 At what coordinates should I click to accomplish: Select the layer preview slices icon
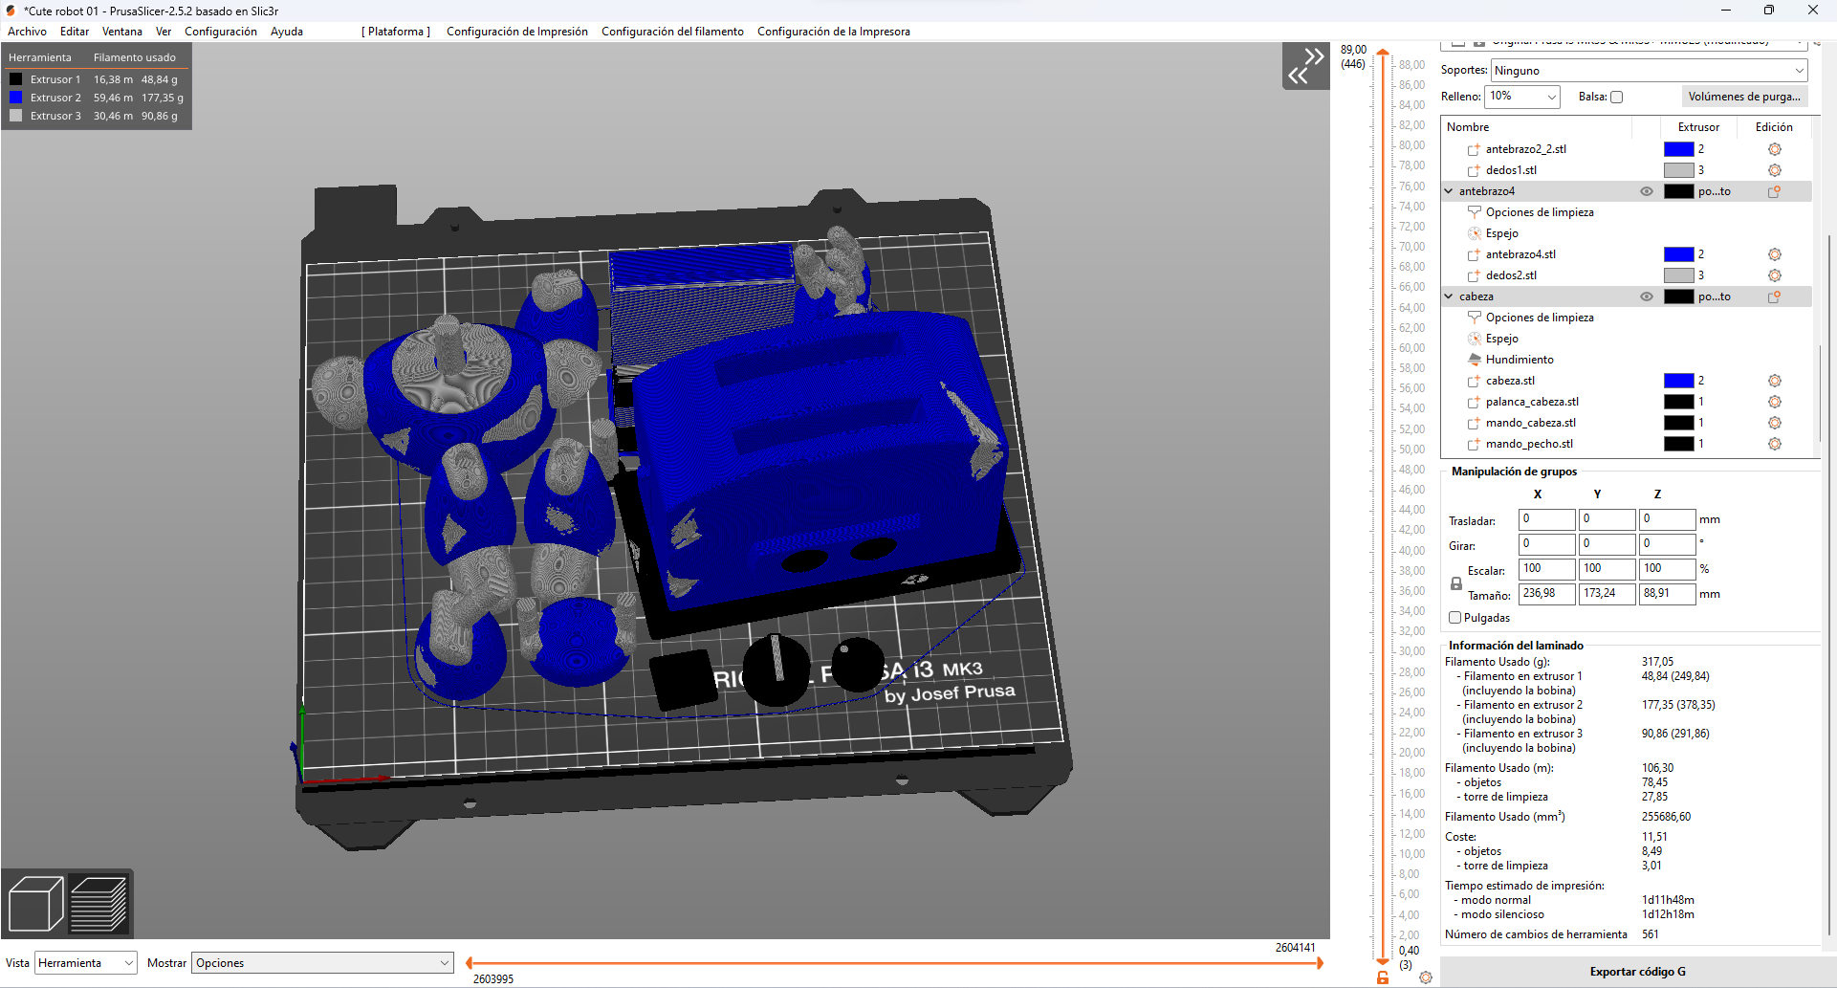click(99, 902)
